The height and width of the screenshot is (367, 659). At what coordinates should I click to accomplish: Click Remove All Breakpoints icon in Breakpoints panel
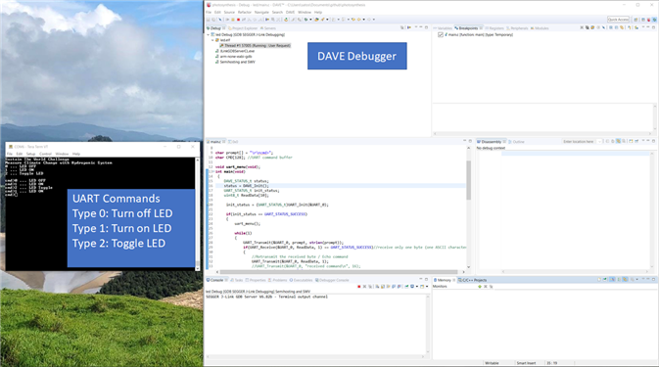588,27
